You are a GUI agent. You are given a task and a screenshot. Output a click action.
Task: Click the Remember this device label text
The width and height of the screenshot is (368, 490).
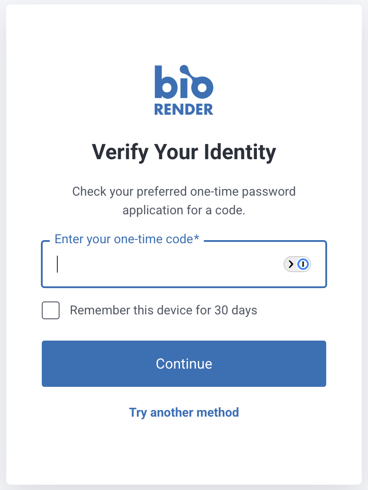coord(164,310)
